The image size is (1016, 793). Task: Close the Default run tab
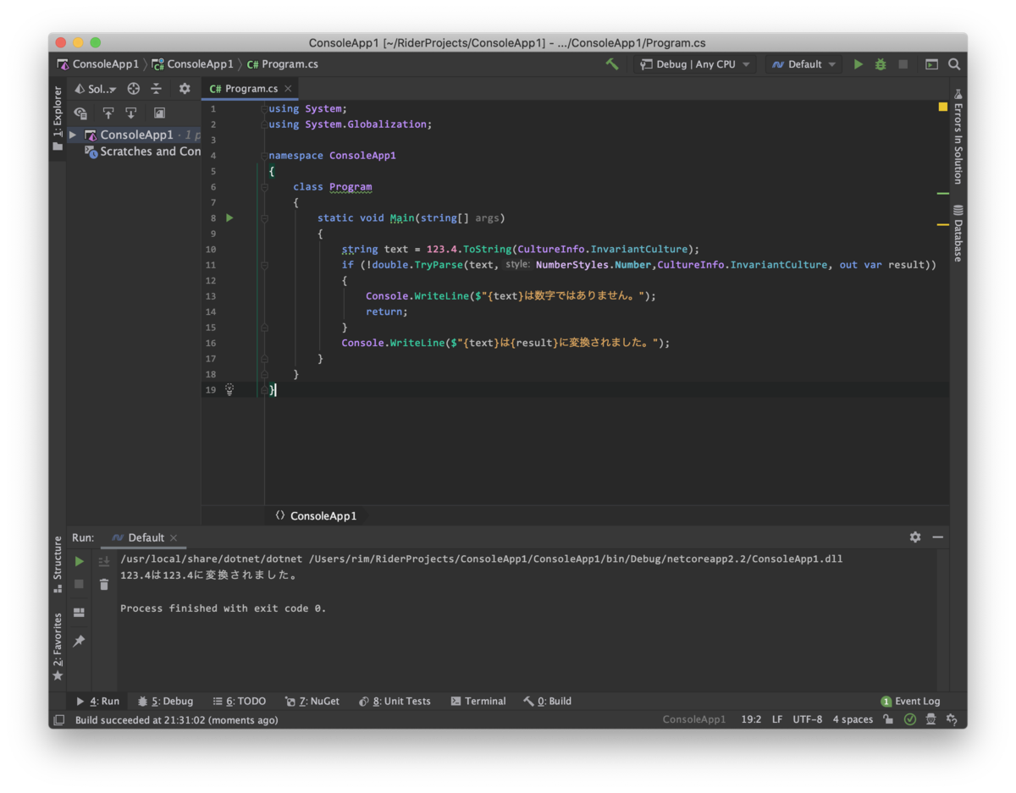point(174,538)
